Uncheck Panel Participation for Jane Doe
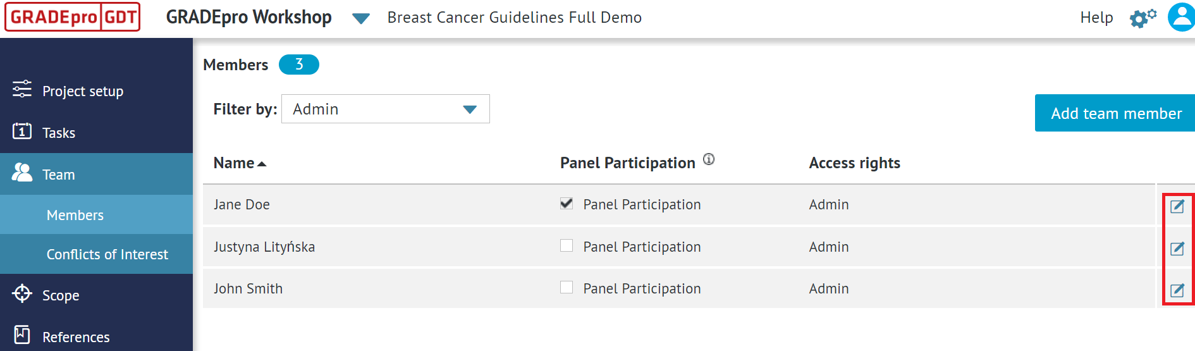 tap(567, 204)
